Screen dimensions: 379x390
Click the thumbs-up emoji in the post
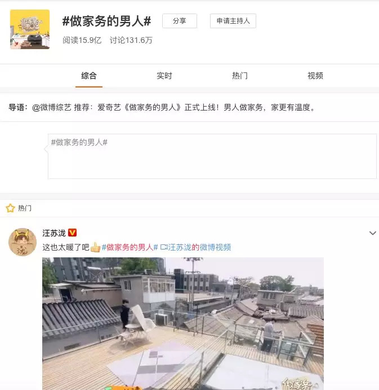click(x=95, y=247)
